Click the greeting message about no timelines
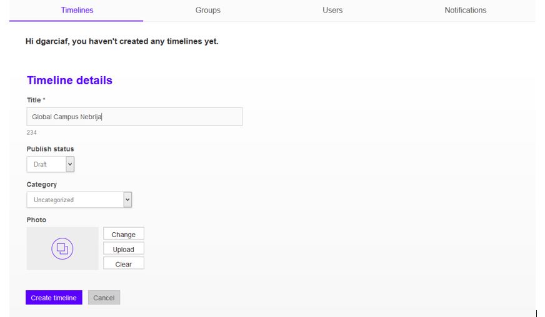The width and height of the screenshot is (545, 317). click(122, 42)
